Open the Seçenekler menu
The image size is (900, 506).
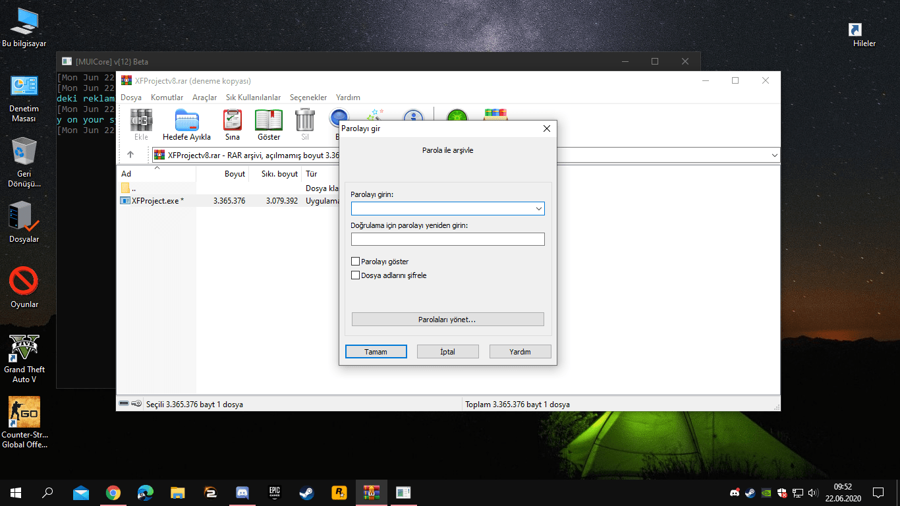pos(308,98)
